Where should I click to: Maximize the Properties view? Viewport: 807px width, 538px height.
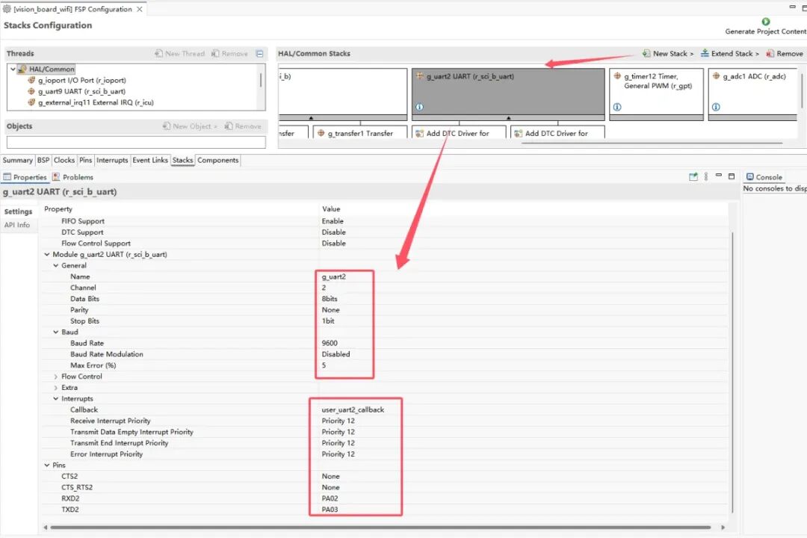(x=732, y=176)
